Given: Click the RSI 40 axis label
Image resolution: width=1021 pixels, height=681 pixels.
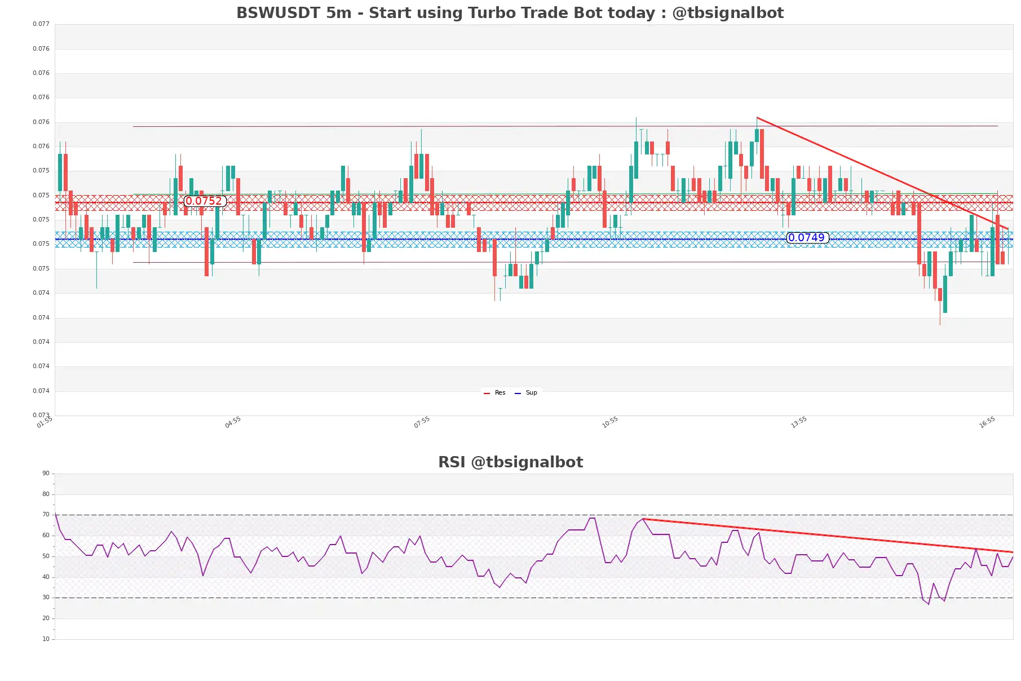Looking at the screenshot, I should click(46, 577).
